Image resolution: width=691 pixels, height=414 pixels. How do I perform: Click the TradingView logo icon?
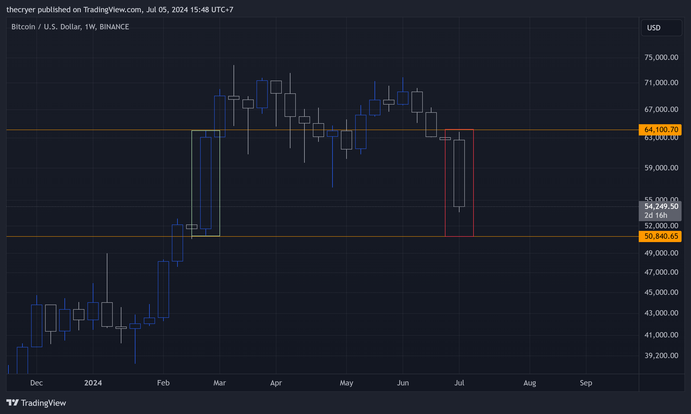tap(12, 403)
